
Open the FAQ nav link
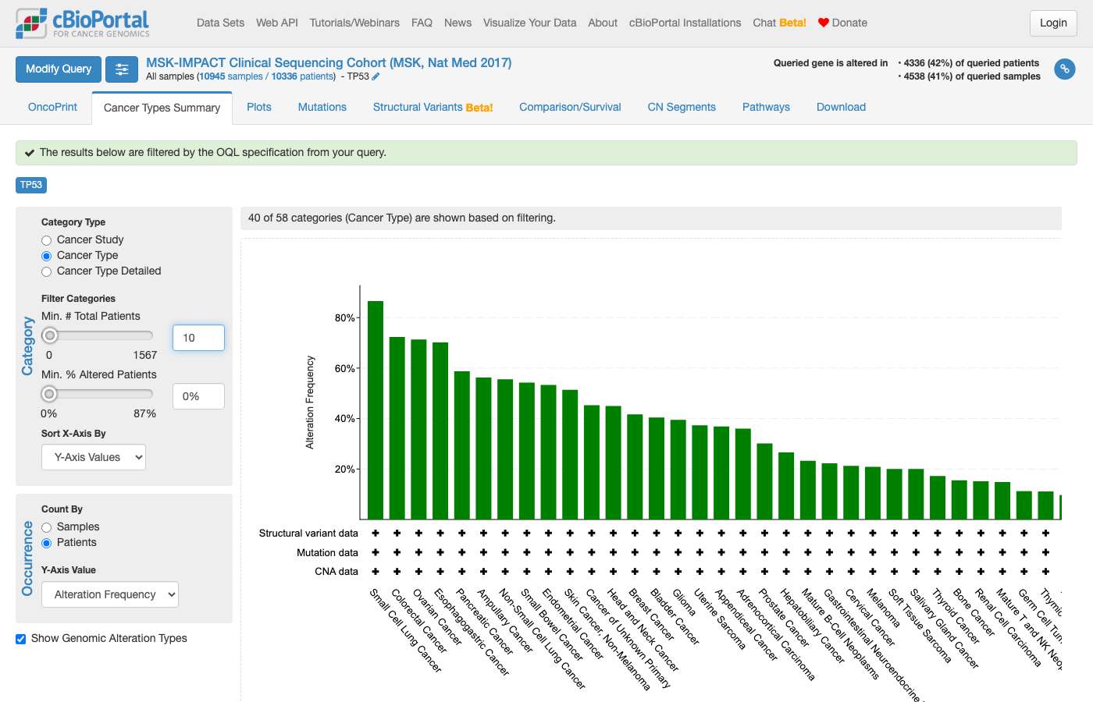click(x=422, y=23)
